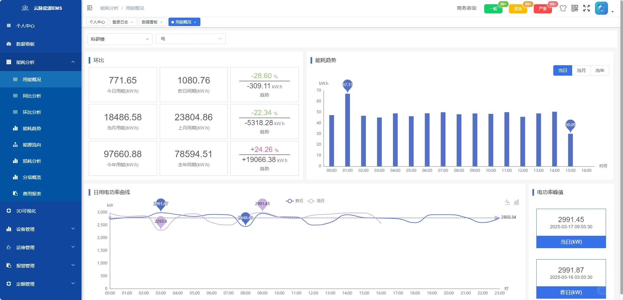Switch power curve to line chart icon

pyautogui.click(x=508, y=202)
